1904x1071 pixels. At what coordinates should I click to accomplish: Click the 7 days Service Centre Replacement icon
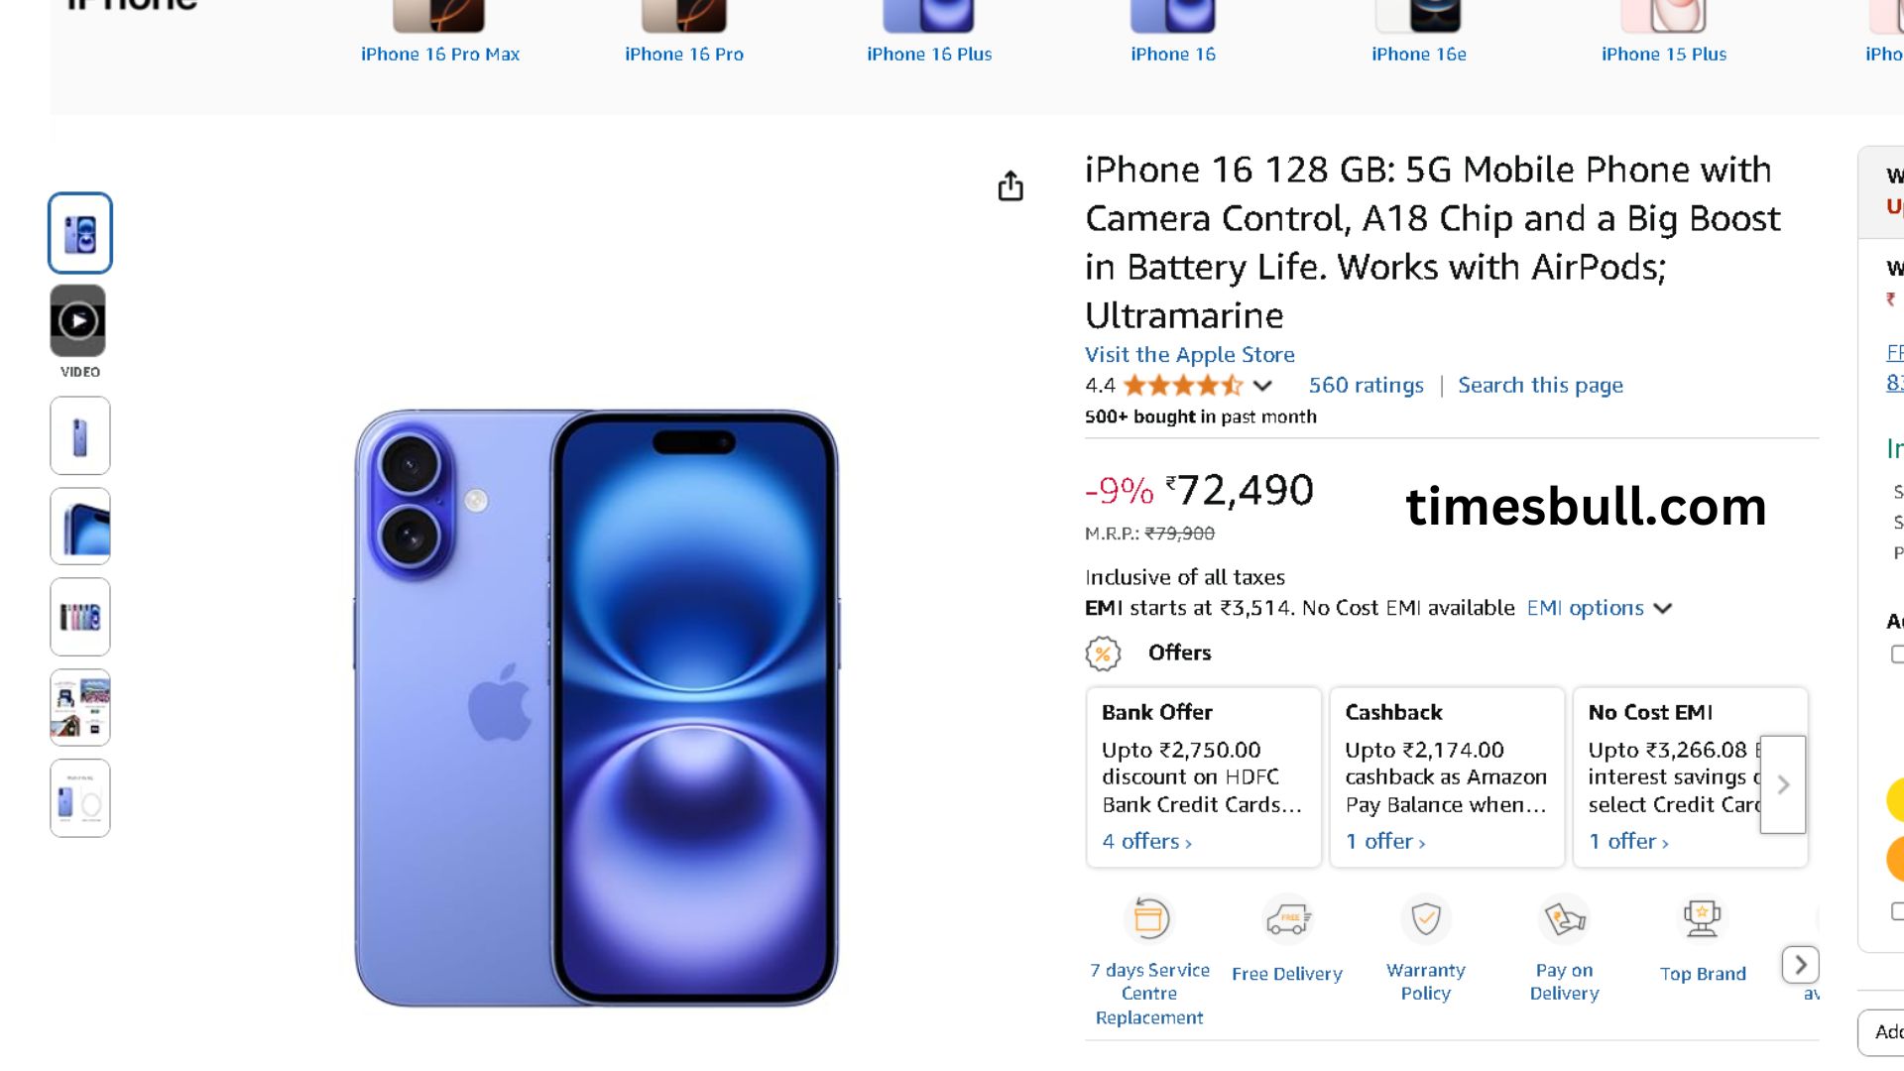(x=1149, y=918)
